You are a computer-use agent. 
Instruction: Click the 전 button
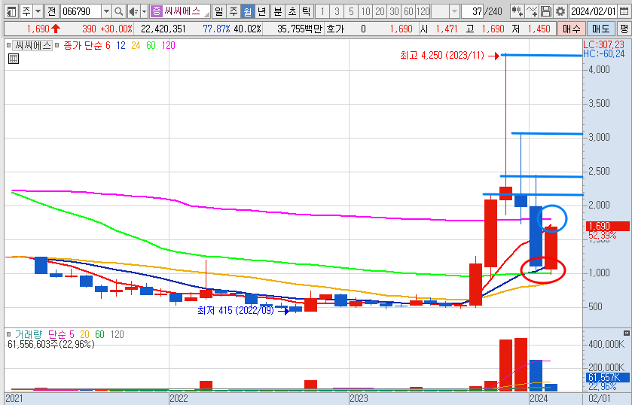pyautogui.click(x=51, y=11)
